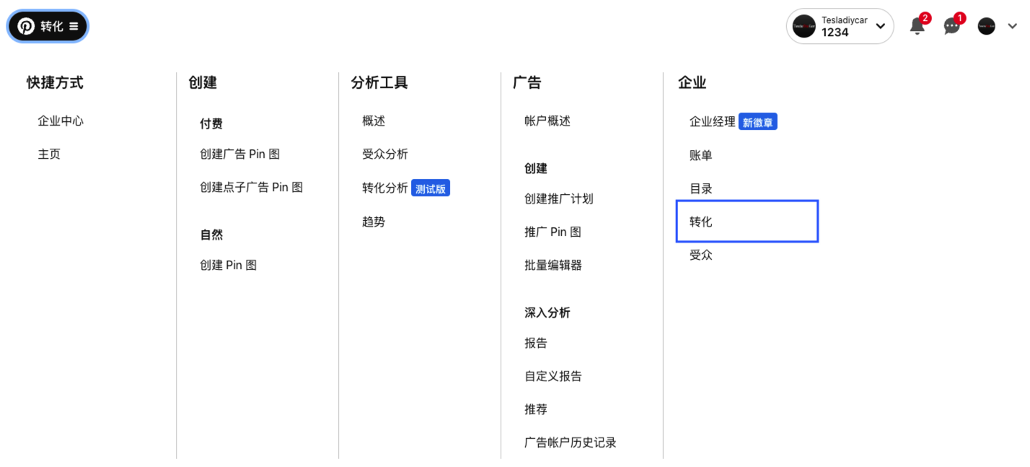1030x467 pixels.
Task: Open the messages chat bubble icon
Action: [951, 26]
